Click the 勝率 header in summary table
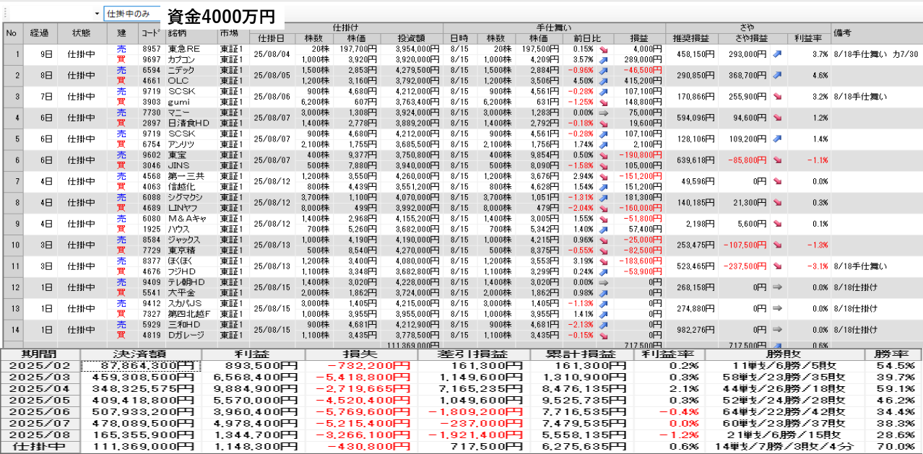Screen dimensions: 923x454 point(893,354)
